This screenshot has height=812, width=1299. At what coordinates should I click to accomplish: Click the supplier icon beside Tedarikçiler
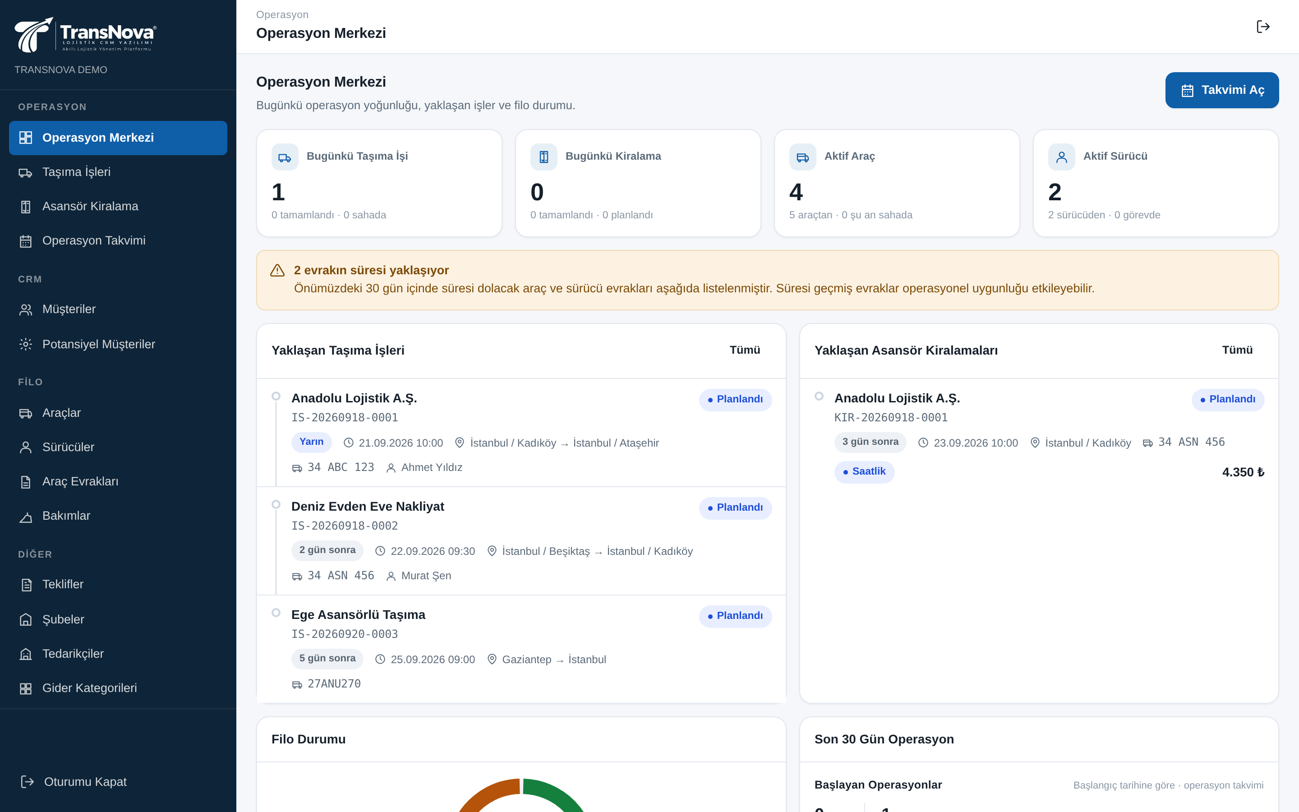26,654
